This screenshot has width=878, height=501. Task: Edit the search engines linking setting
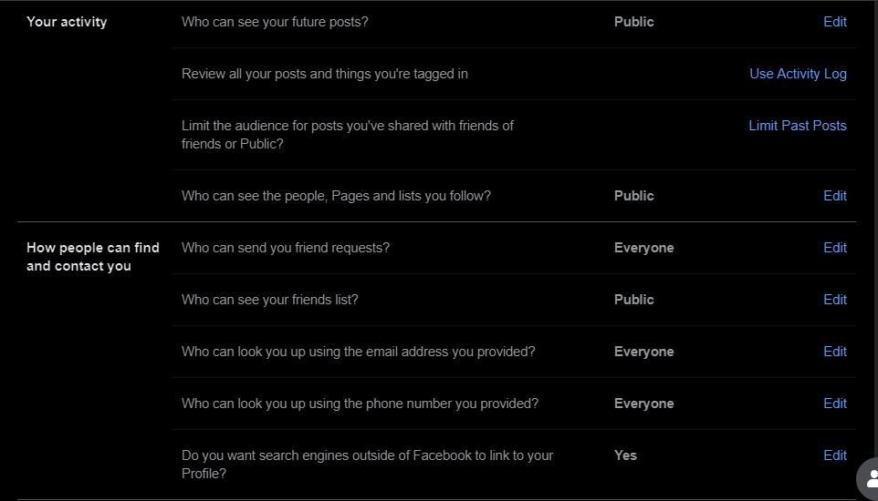[834, 455]
